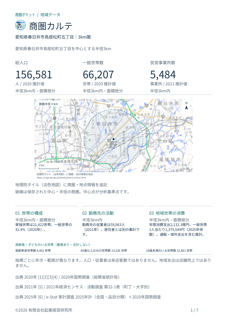The height and width of the screenshot is (322, 227).
Task: Click heading 02 勤務先の活動
Action: (x=98, y=213)
